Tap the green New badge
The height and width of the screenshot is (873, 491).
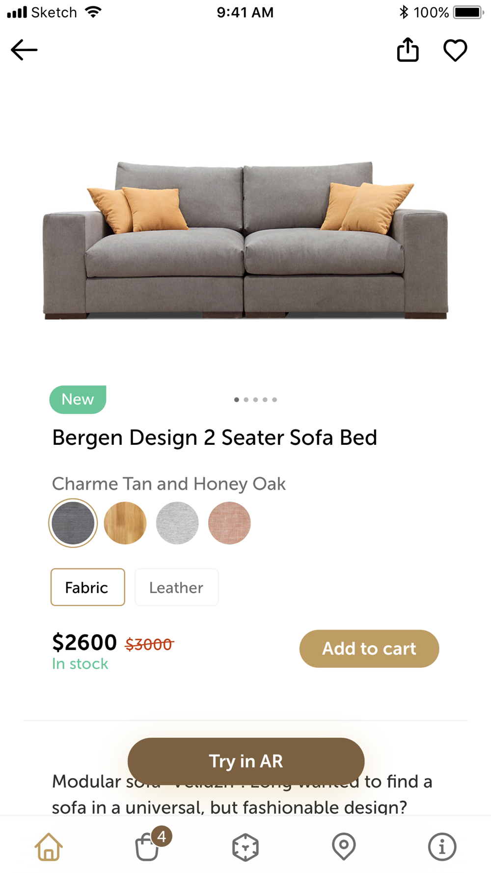click(x=78, y=399)
